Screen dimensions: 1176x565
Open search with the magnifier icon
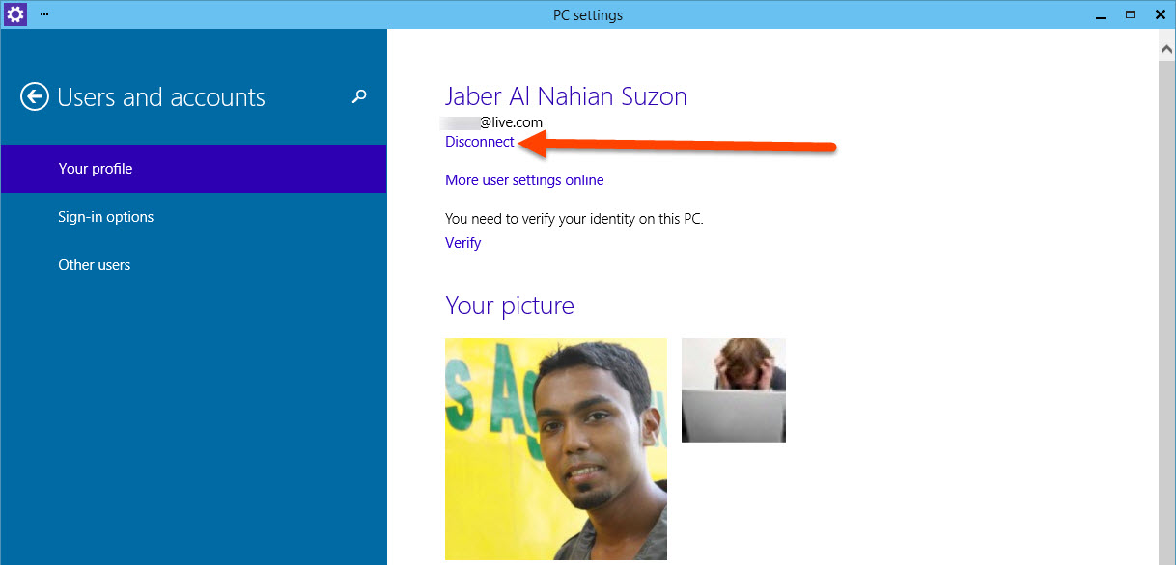pyautogui.click(x=358, y=96)
